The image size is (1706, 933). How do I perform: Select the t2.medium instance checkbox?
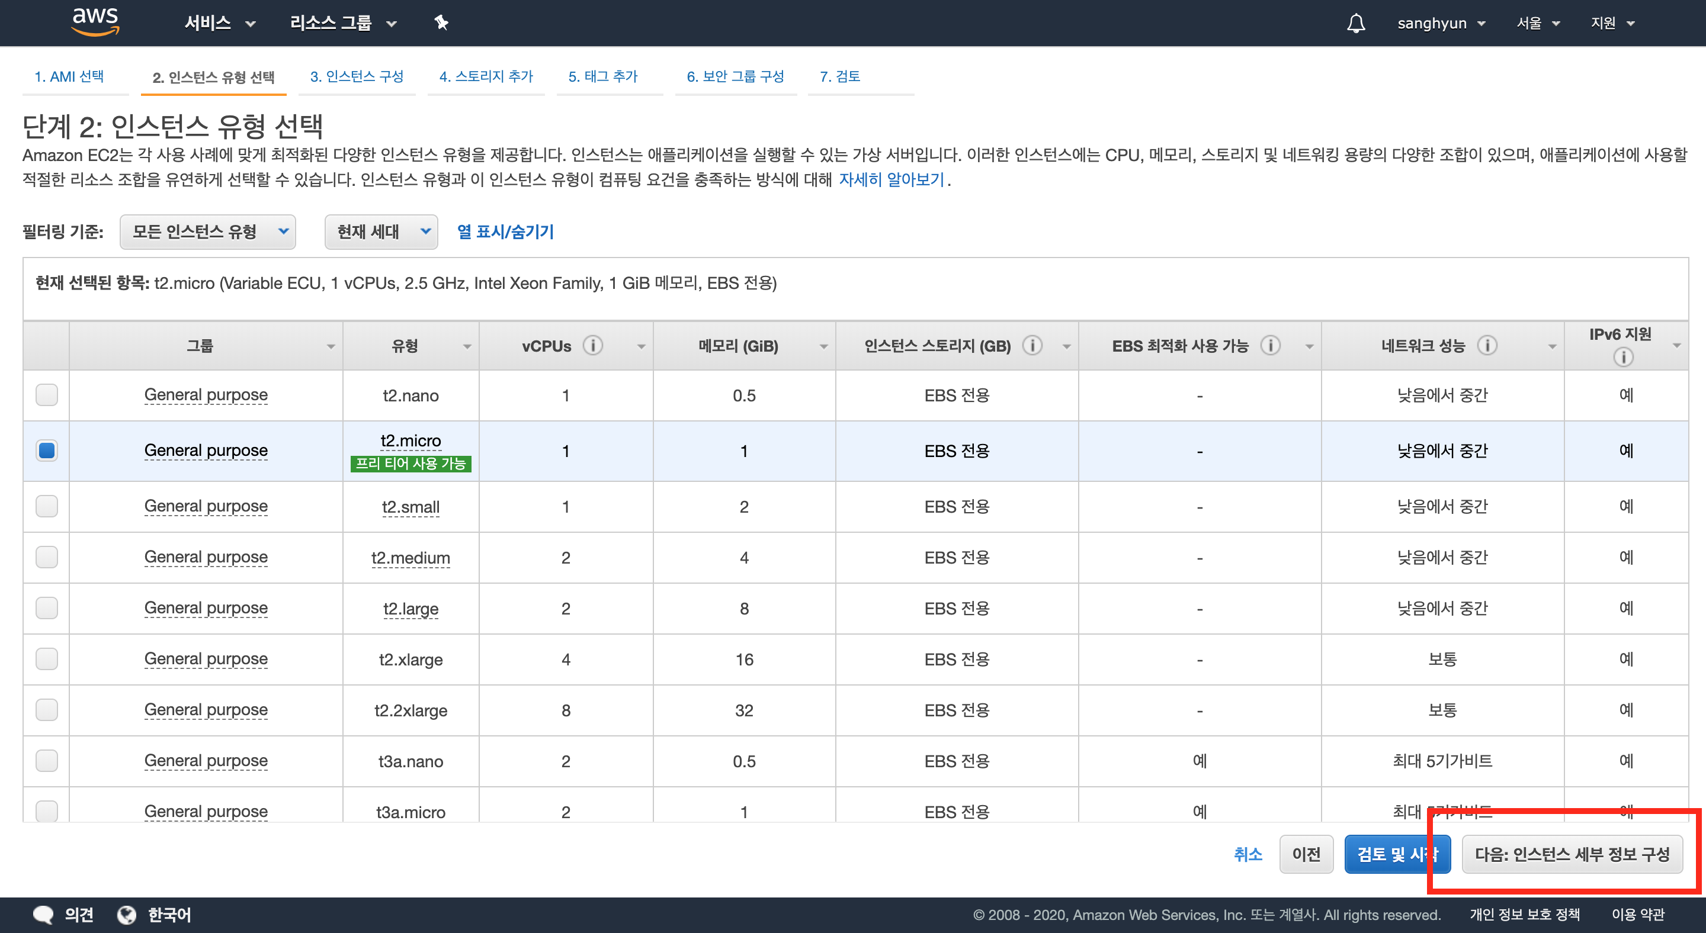click(x=46, y=557)
